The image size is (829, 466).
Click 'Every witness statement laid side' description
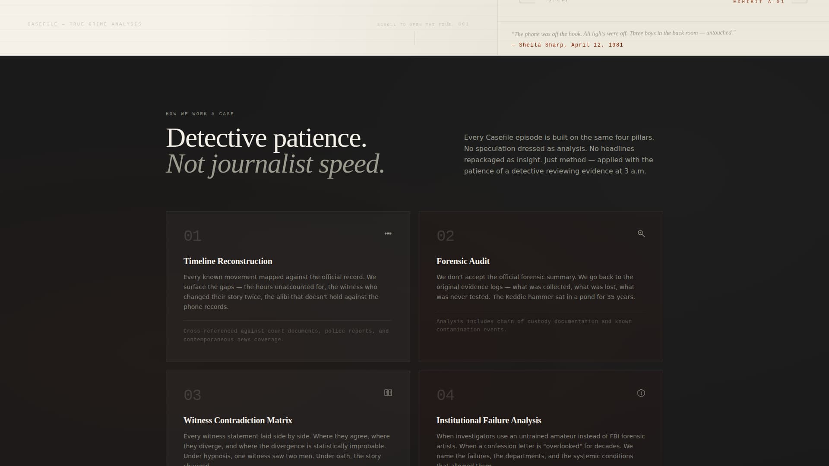(x=287, y=449)
